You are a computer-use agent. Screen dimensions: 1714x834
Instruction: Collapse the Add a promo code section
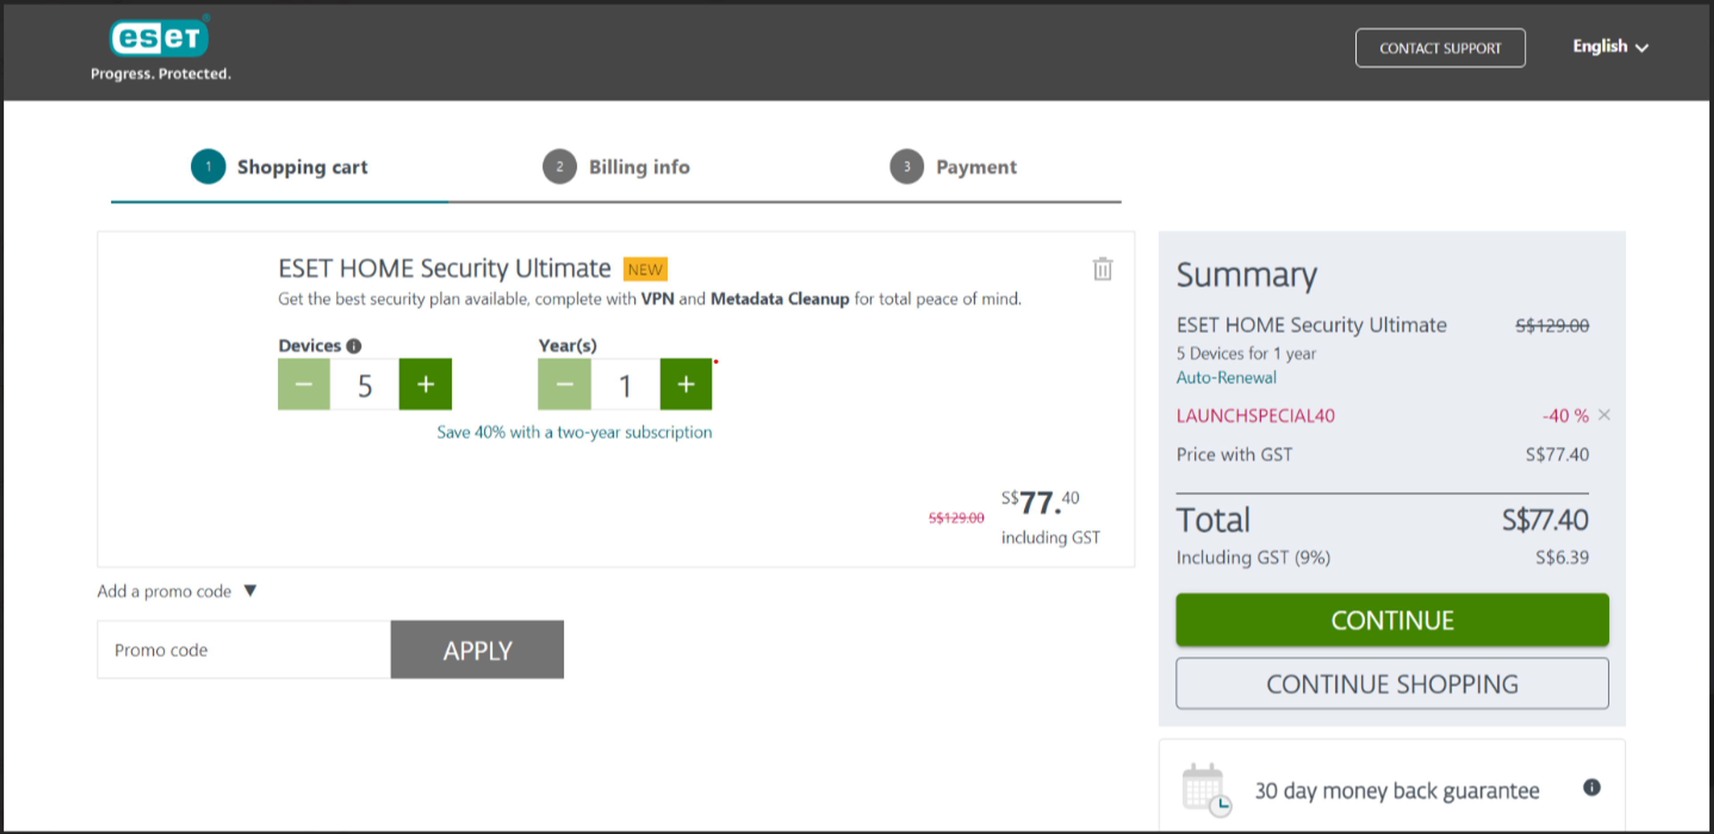(x=177, y=591)
